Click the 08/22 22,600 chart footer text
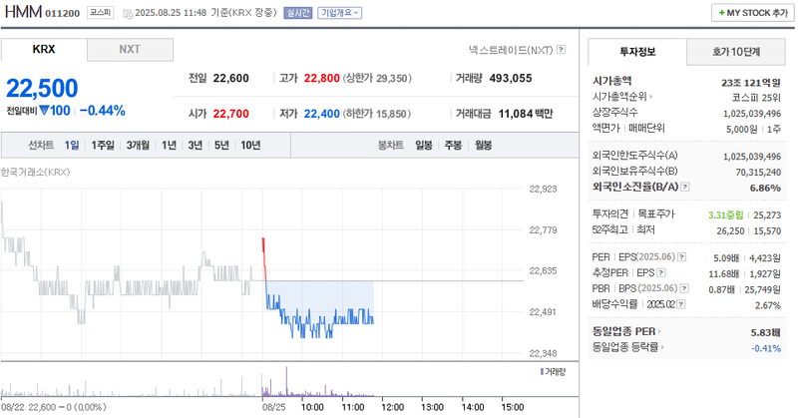This screenshot has width=798, height=418. 54,407
